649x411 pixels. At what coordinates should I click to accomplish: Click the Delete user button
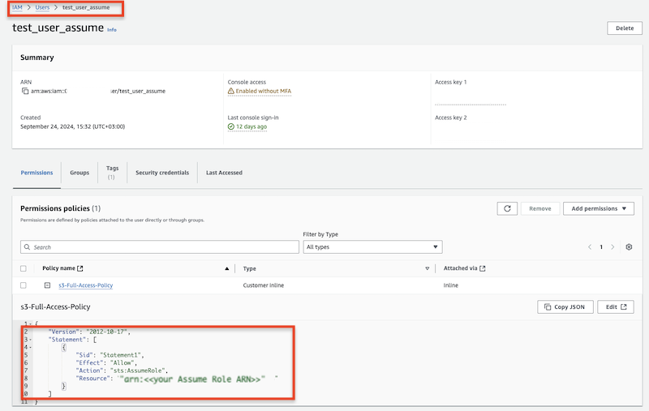pos(625,28)
